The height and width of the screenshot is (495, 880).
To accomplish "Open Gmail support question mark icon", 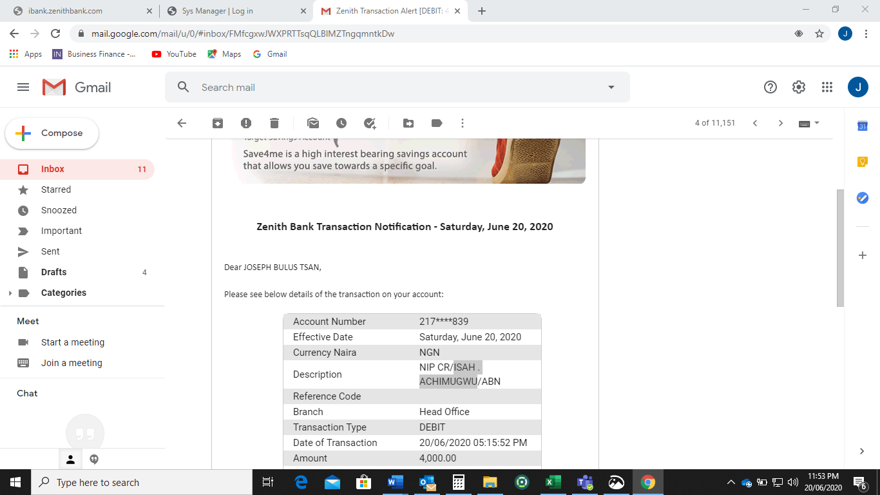I will tap(770, 87).
